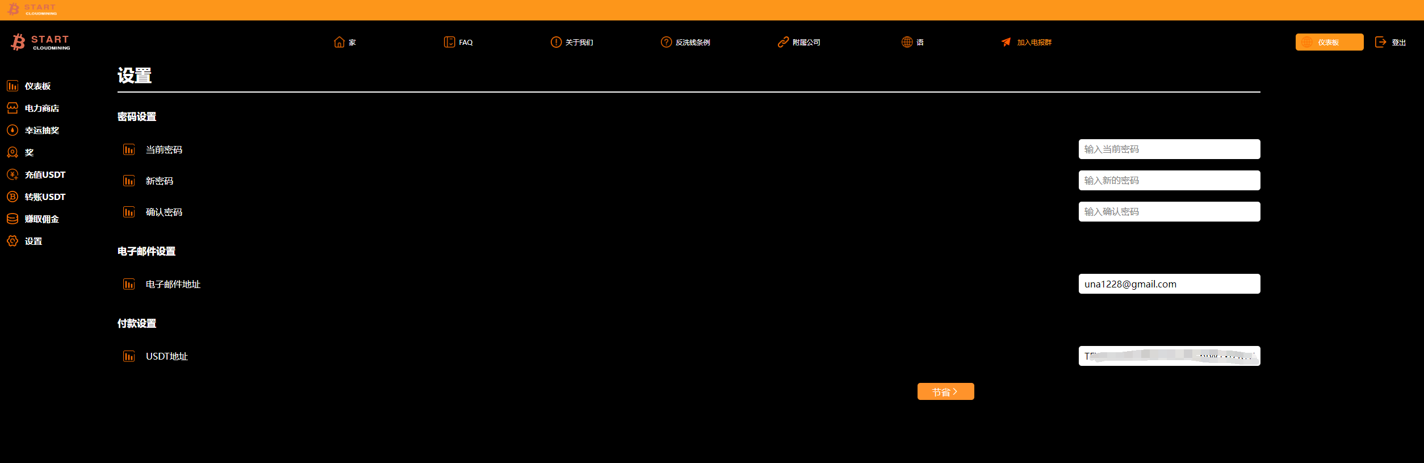Open the 奖 award badge icon

12,152
